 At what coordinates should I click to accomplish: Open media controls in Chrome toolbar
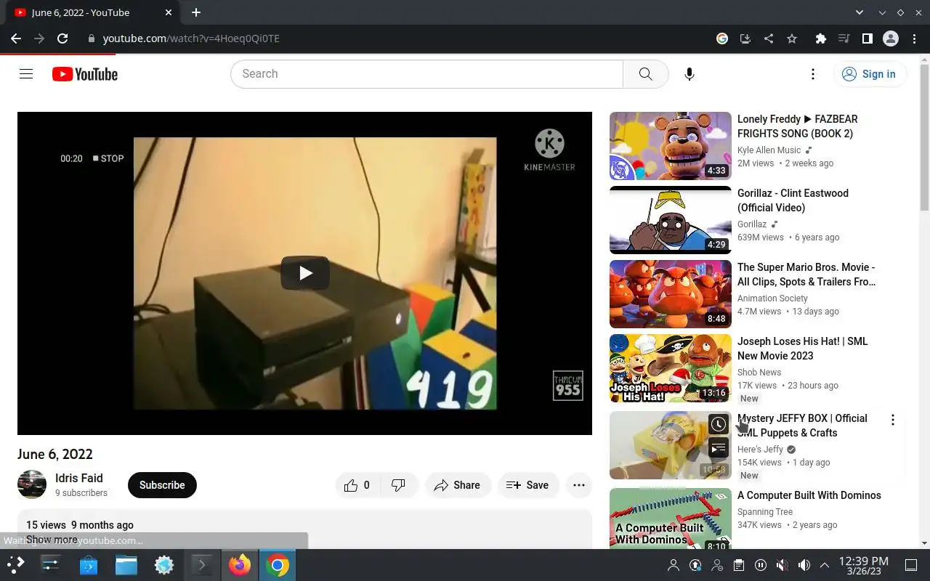coord(844,38)
